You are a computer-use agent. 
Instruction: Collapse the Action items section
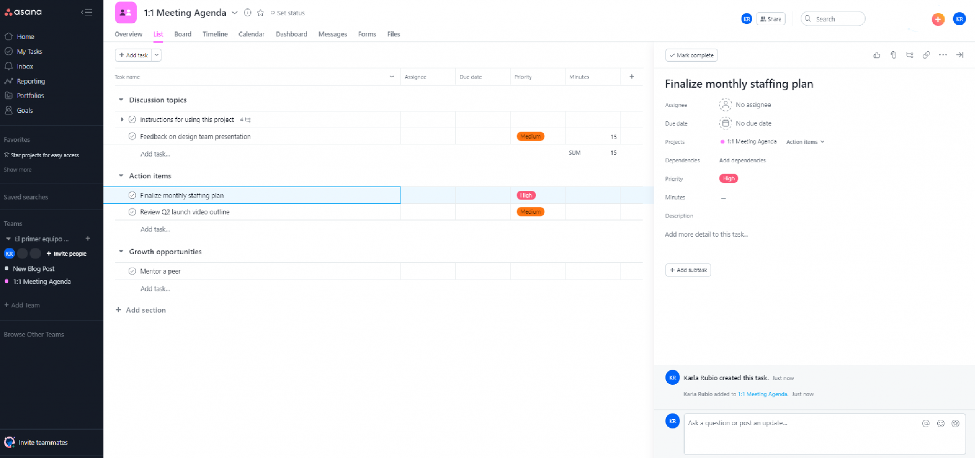click(121, 176)
